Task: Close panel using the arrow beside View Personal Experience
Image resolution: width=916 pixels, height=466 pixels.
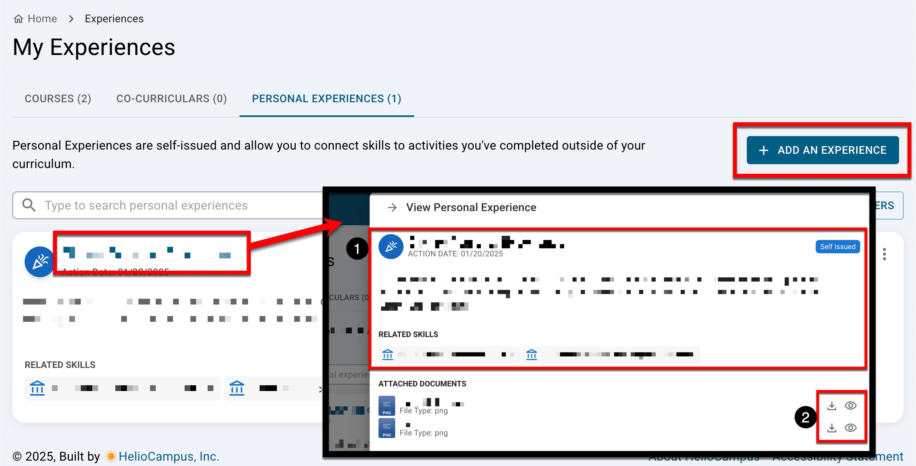Action: (392, 208)
